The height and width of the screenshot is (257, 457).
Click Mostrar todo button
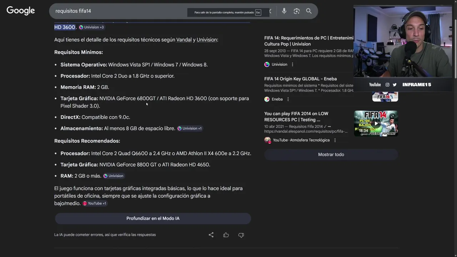pos(331,154)
